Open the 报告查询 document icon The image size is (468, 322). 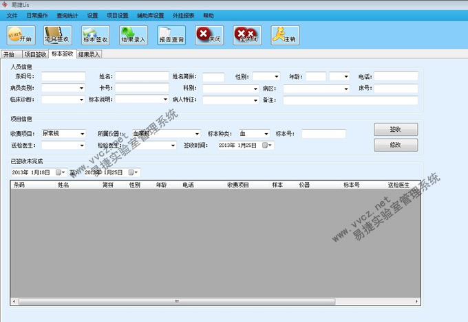pos(171,35)
